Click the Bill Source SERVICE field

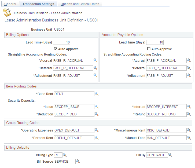click(x=65, y=162)
